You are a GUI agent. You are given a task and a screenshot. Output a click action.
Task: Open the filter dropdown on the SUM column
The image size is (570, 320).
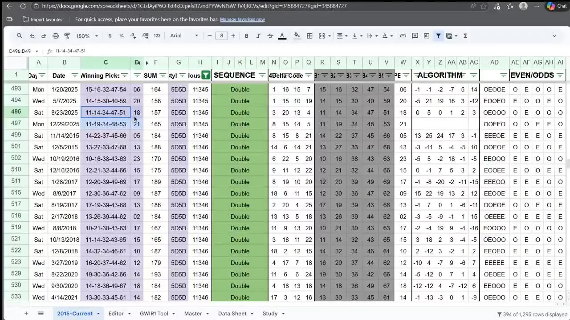[163, 76]
